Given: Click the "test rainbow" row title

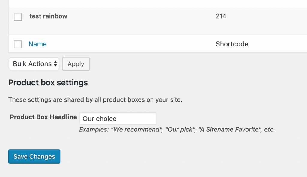Looking at the screenshot, I should 48,16.
